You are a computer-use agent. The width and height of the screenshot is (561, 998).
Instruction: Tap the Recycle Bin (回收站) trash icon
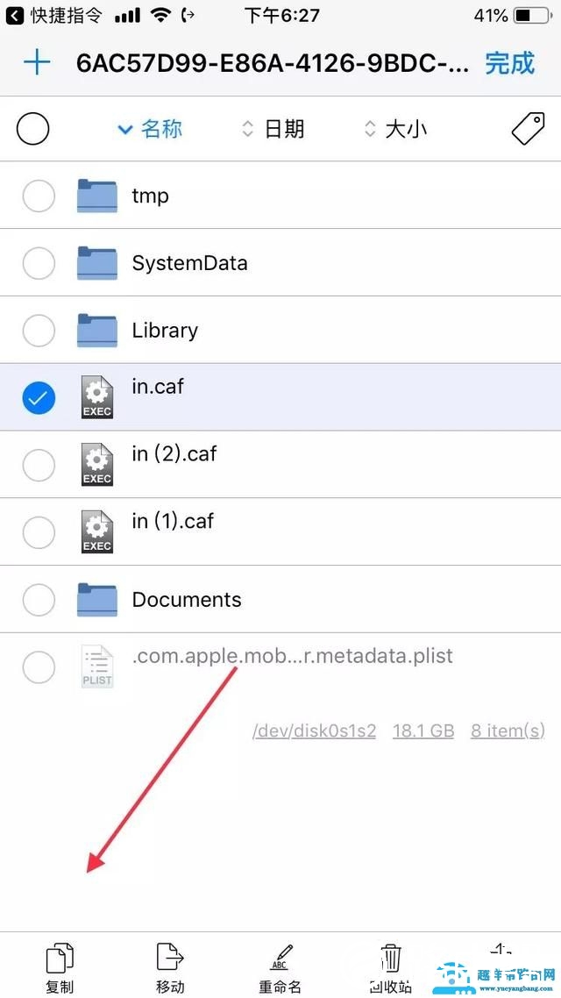tap(391, 959)
